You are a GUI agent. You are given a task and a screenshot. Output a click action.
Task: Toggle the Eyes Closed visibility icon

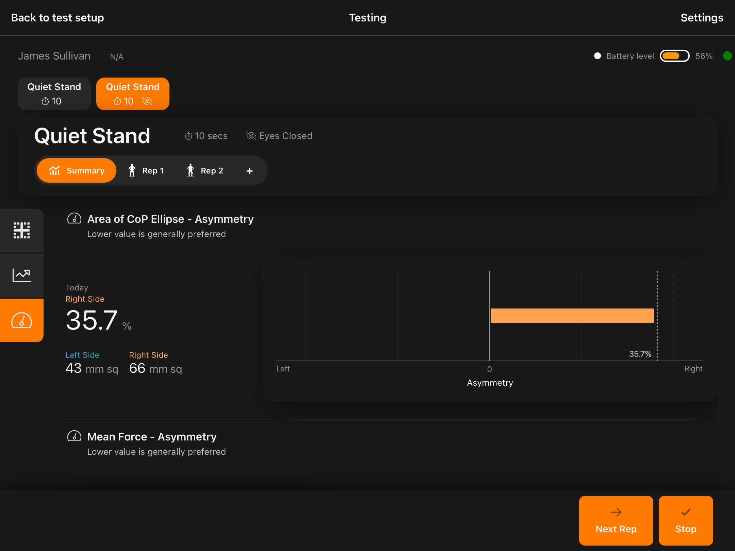pos(251,136)
